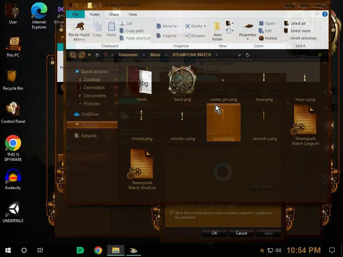Switch to the View tab
This screenshot has height=257, width=343.
click(x=133, y=14)
